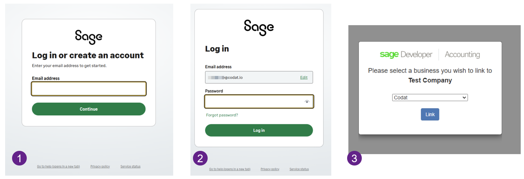Open Service status link on step 2 screen
This screenshot has width=524, height=179.
tap(299, 169)
